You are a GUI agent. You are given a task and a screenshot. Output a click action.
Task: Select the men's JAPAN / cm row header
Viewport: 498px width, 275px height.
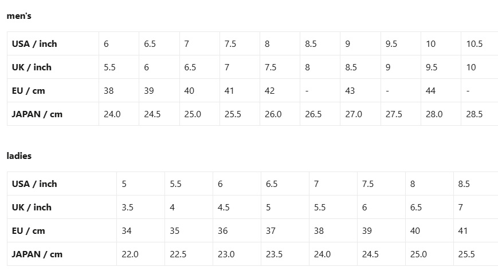[53, 114]
